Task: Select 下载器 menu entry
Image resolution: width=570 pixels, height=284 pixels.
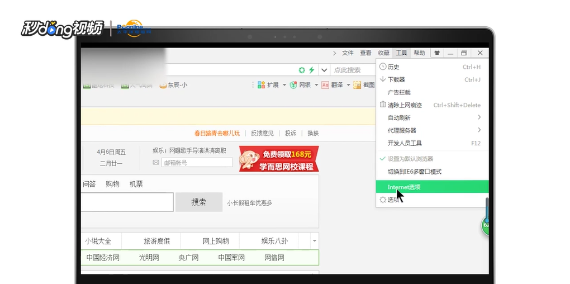Action: tap(432, 79)
